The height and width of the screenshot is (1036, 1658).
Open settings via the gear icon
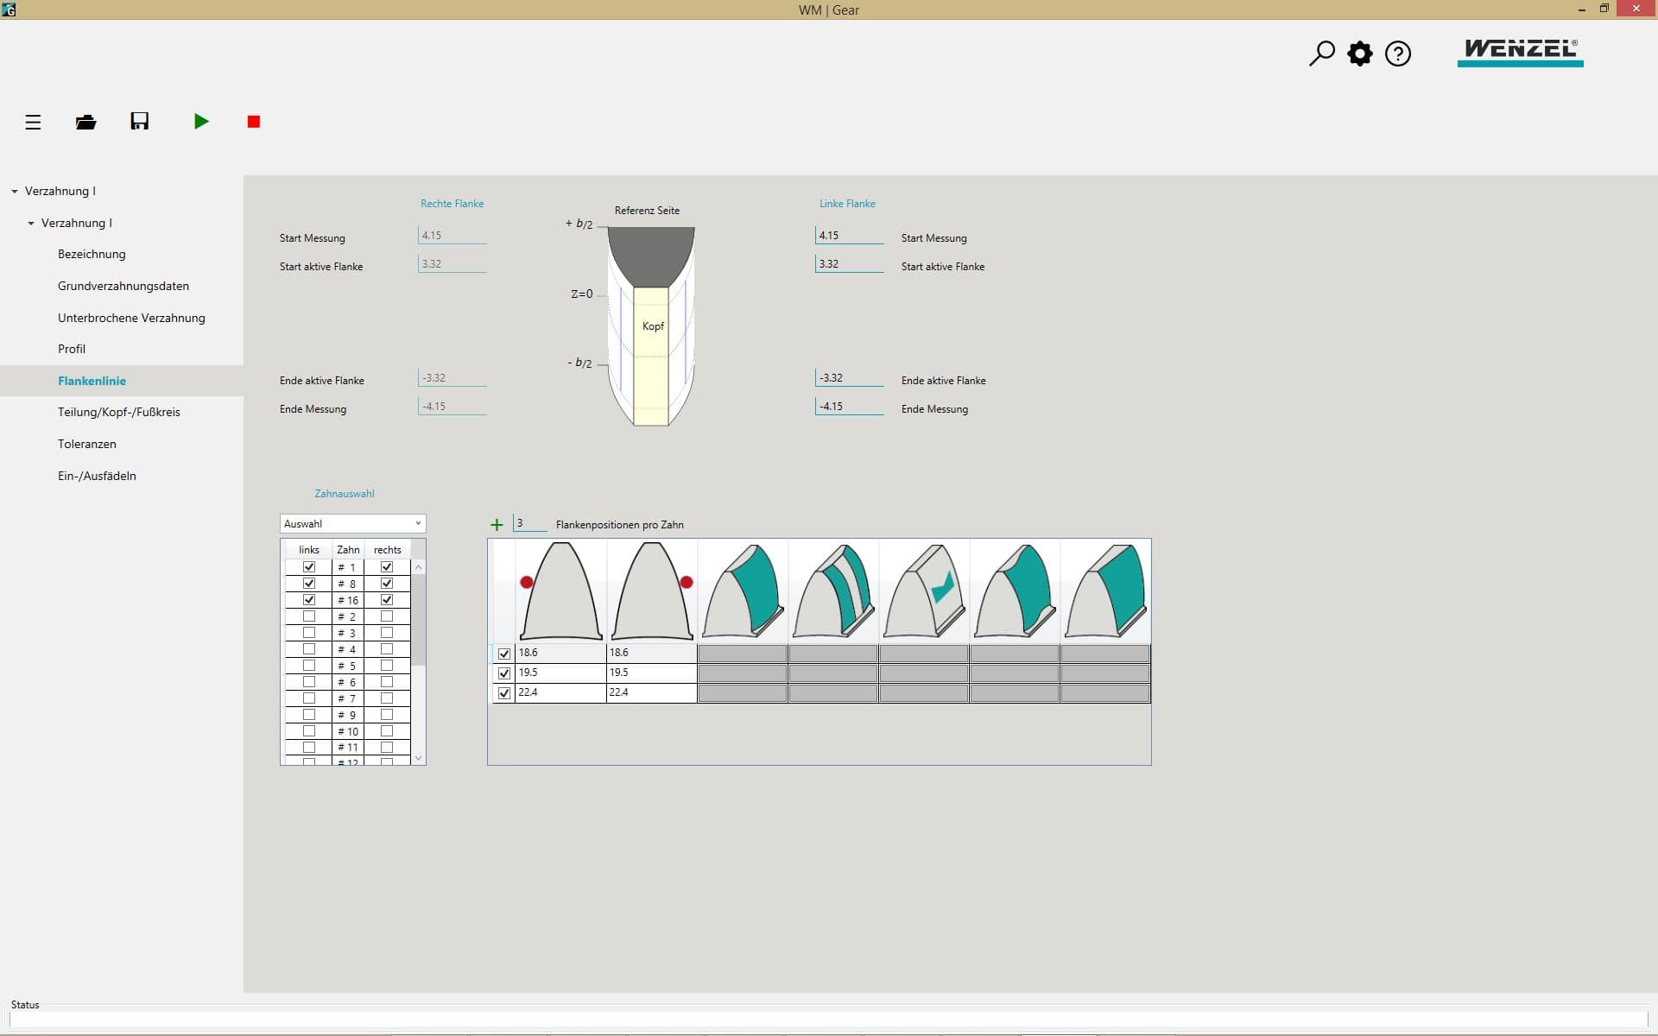point(1360,54)
